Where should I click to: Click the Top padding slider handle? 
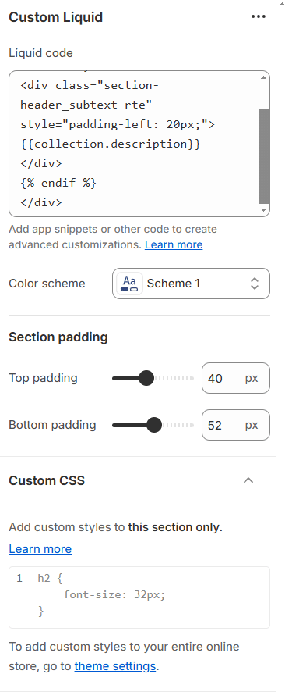146,378
